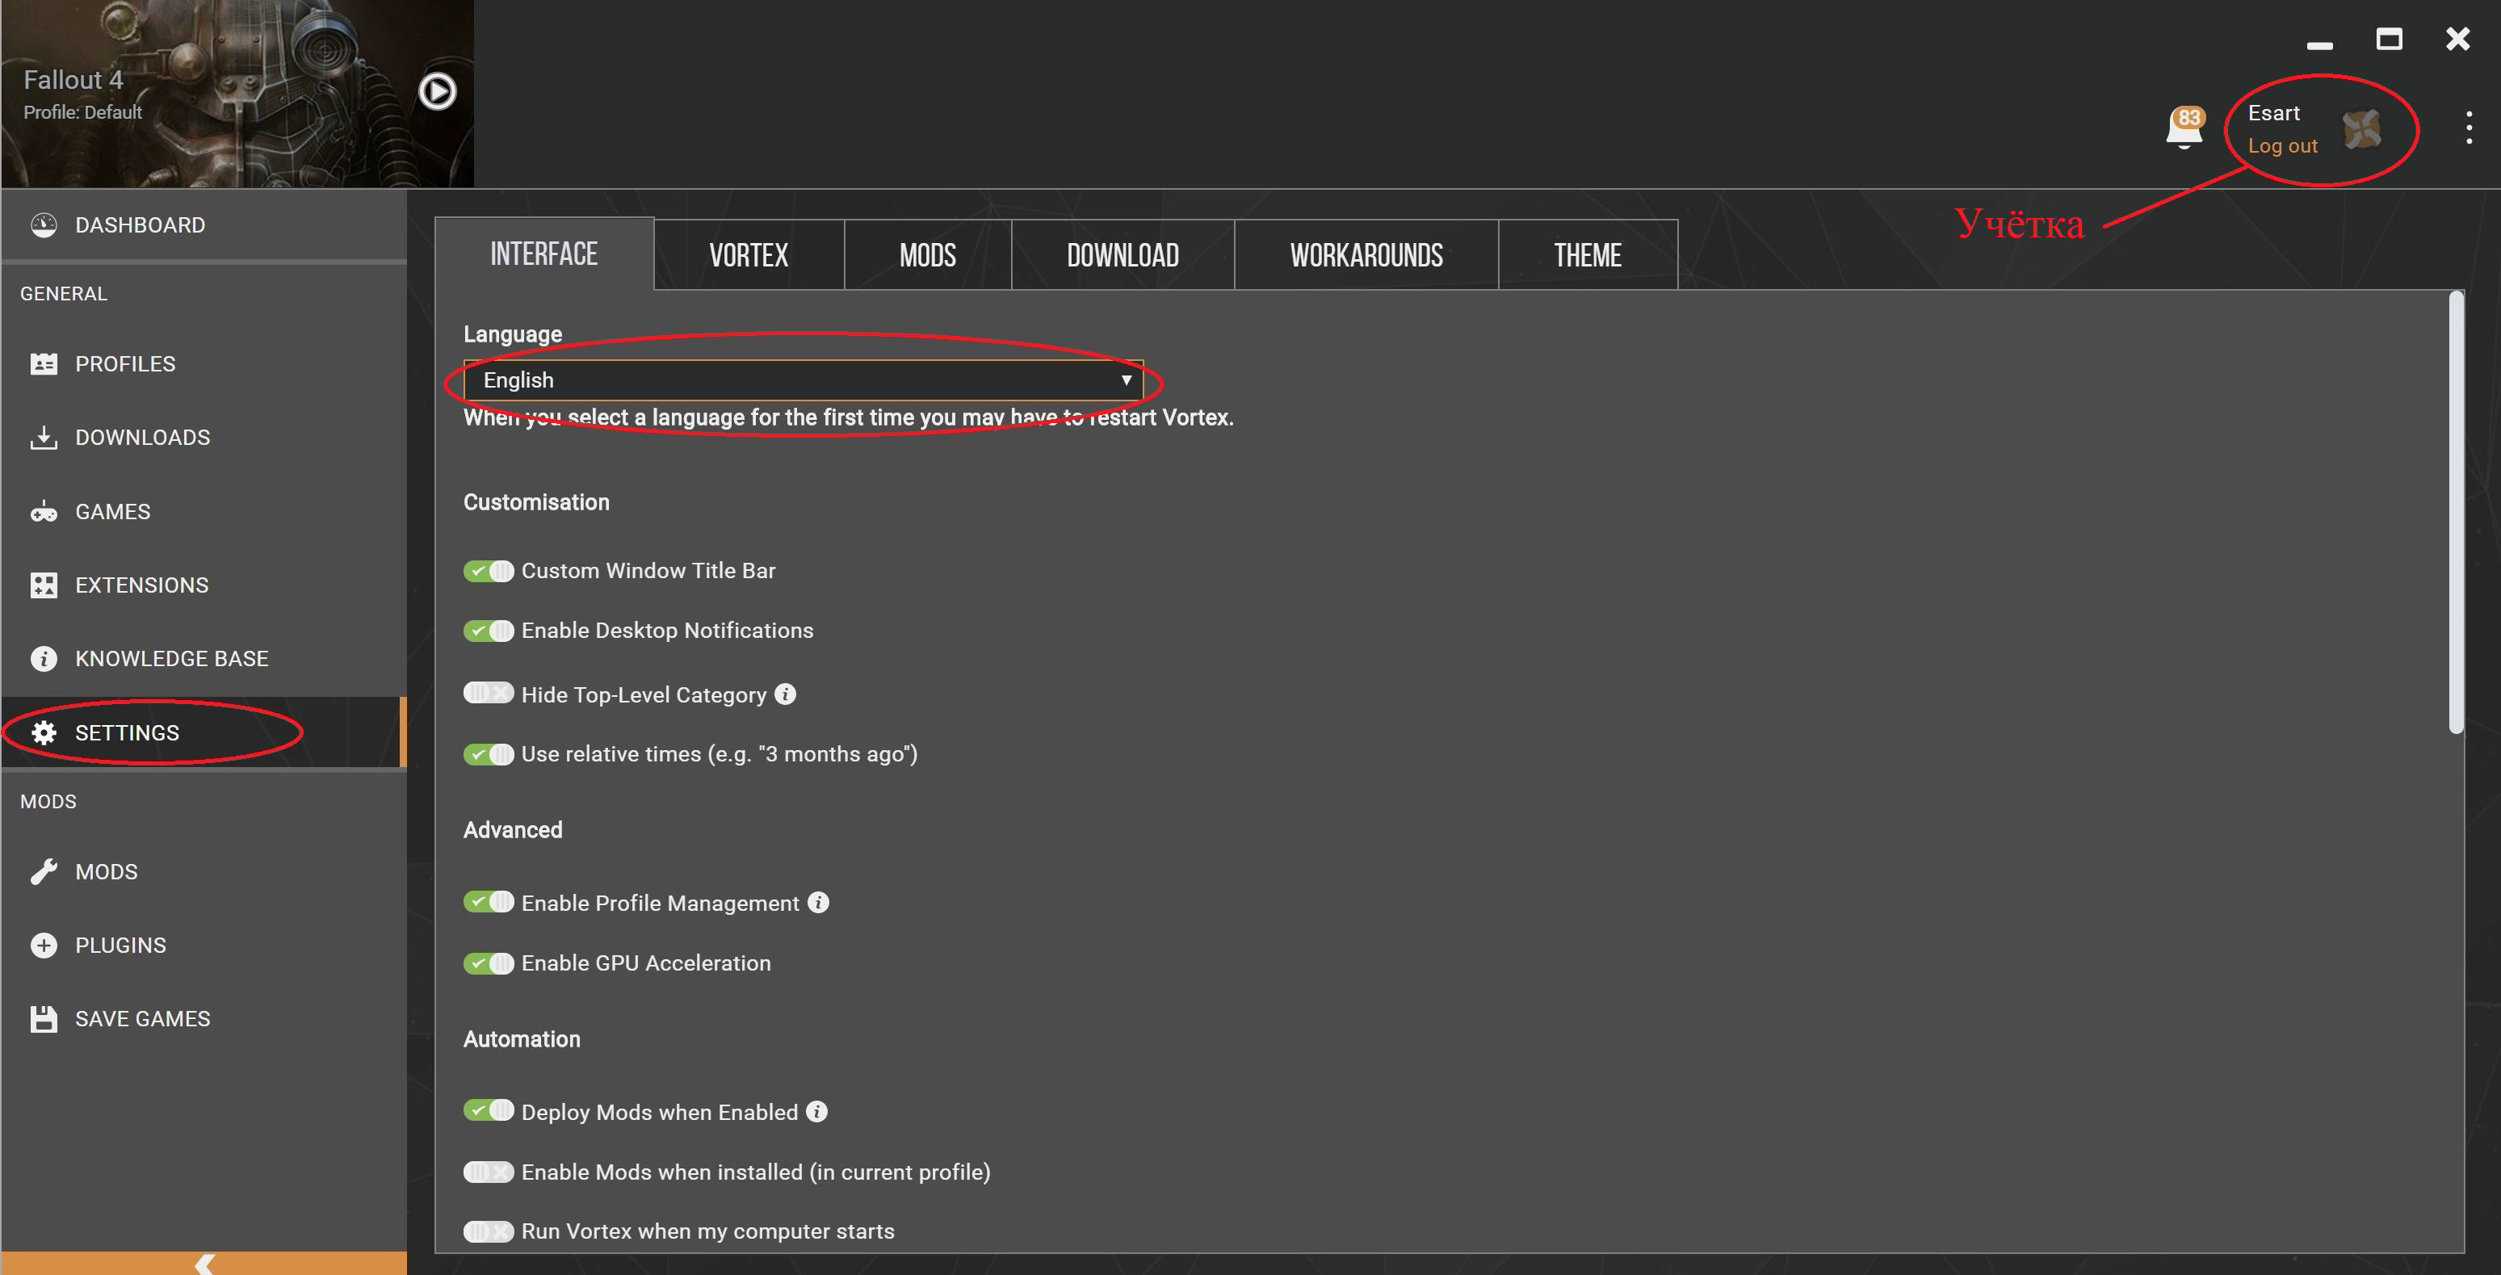Enable Run Vortex when my computer starts
The height and width of the screenshot is (1275, 2501).
click(489, 1231)
